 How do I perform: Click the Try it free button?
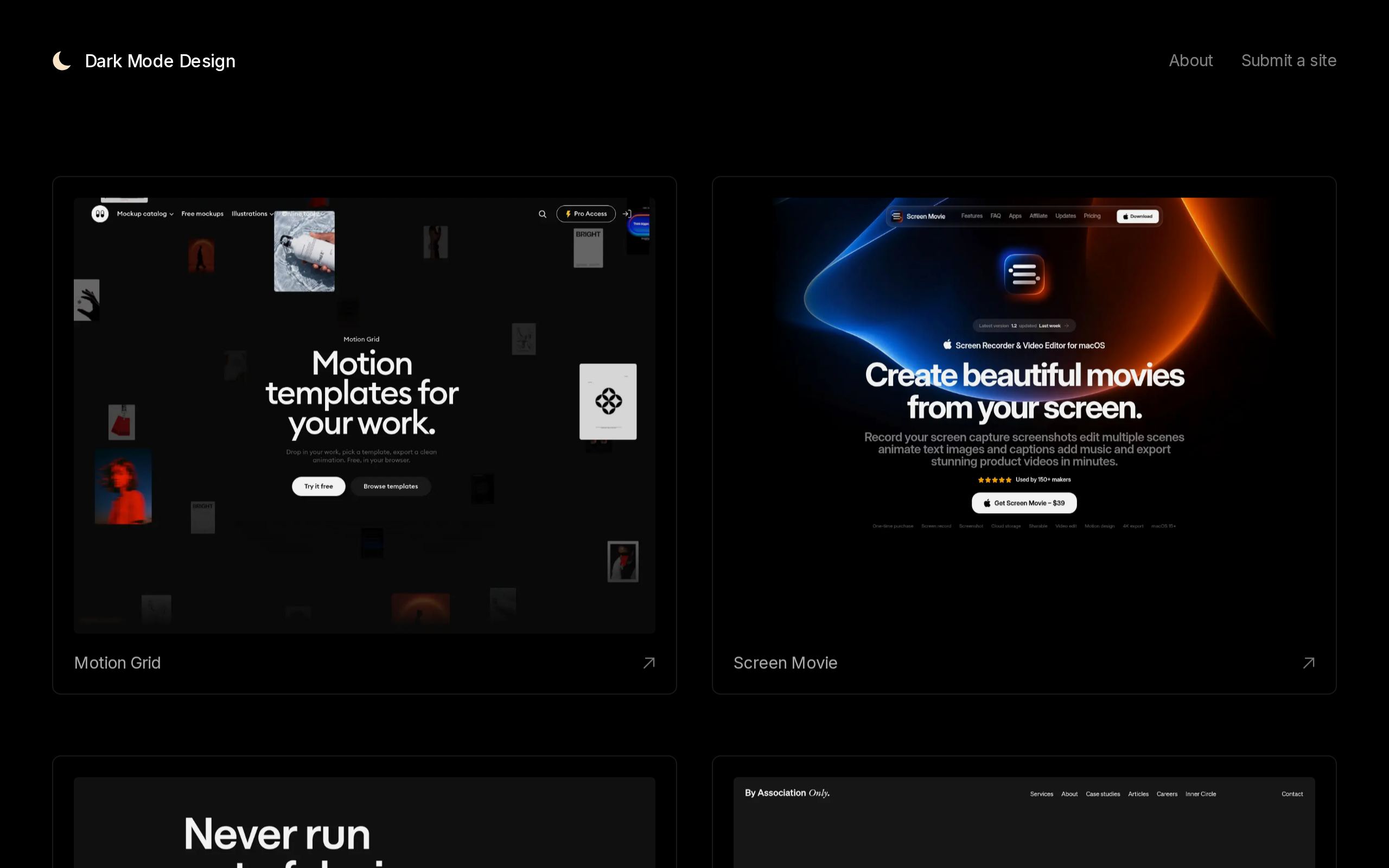tap(318, 486)
